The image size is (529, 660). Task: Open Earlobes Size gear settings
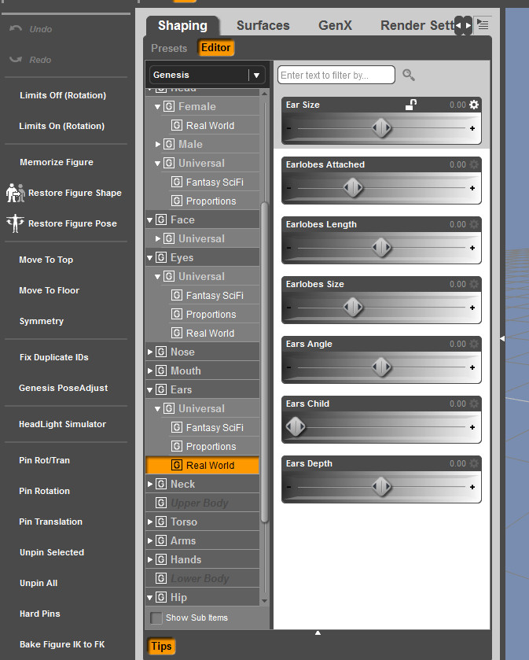tap(474, 284)
